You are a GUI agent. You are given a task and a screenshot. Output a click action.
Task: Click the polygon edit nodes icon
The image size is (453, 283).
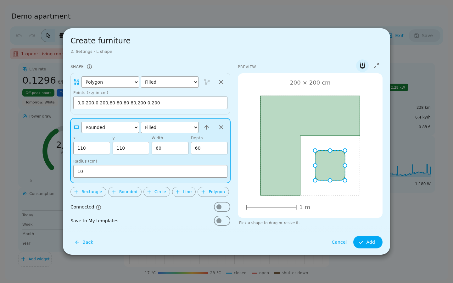[x=207, y=82]
